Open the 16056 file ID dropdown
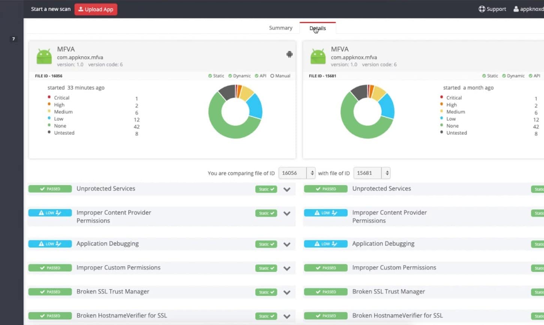Image resolution: width=544 pixels, height=325 pixels. (297, 173)
